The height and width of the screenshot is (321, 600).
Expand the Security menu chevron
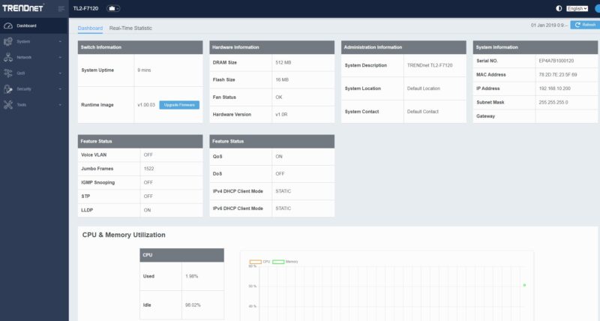click(60, 88)
